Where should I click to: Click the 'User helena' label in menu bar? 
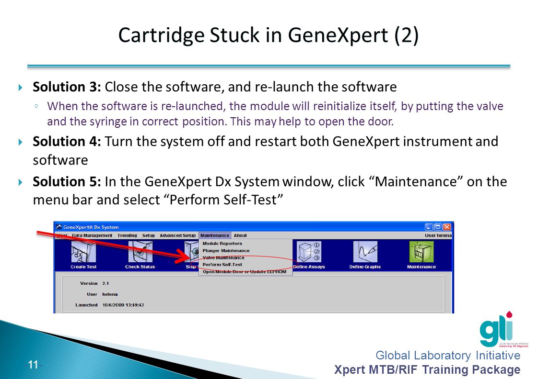(x=438, y=235)
